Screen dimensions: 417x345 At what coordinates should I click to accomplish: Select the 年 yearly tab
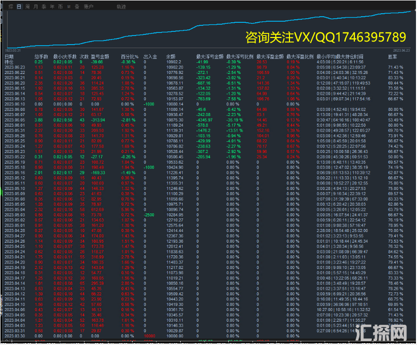52,7
